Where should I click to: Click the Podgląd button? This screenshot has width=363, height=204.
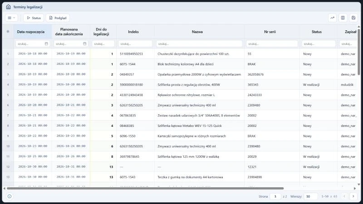pyautogui.click(x=58, y=18)
